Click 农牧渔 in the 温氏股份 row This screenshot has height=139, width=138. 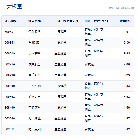(89, 75)
